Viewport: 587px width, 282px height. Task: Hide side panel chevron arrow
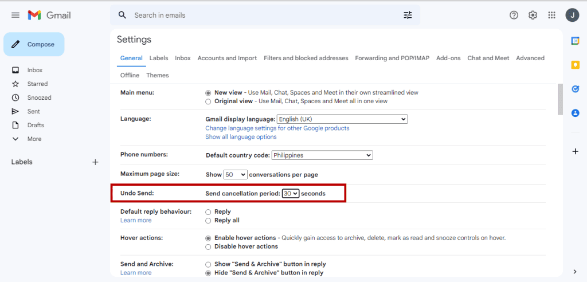[x=576, y=272]
